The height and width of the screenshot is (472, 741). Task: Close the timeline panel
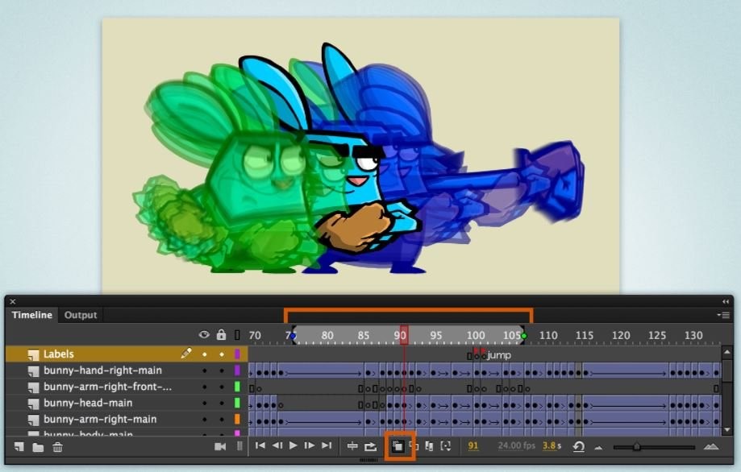point(13,301)
